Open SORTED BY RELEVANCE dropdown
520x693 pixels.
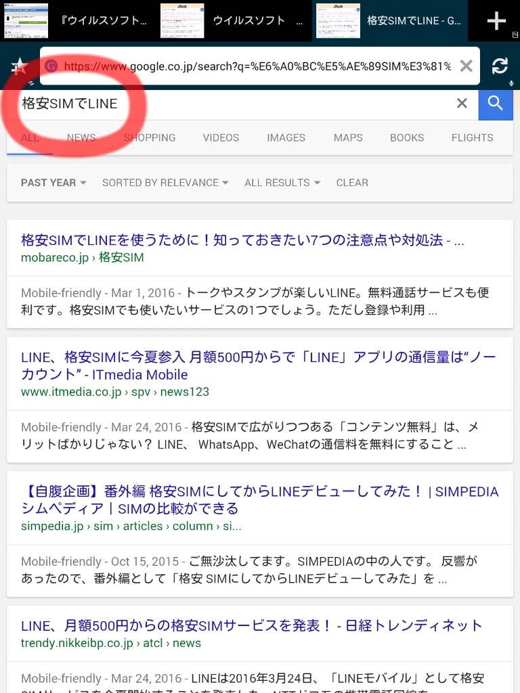click(x=165, y=183)
